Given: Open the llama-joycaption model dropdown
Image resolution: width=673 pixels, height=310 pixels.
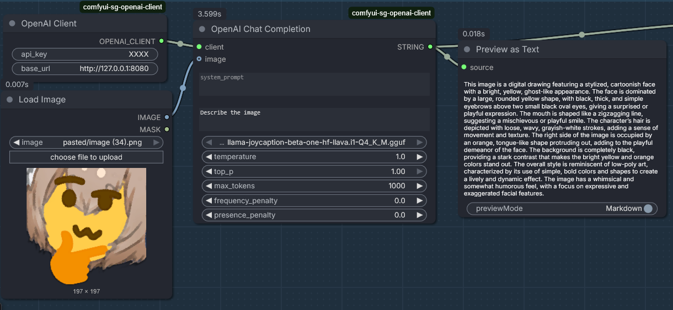Looking at the screenshot, I should [314, 142].
